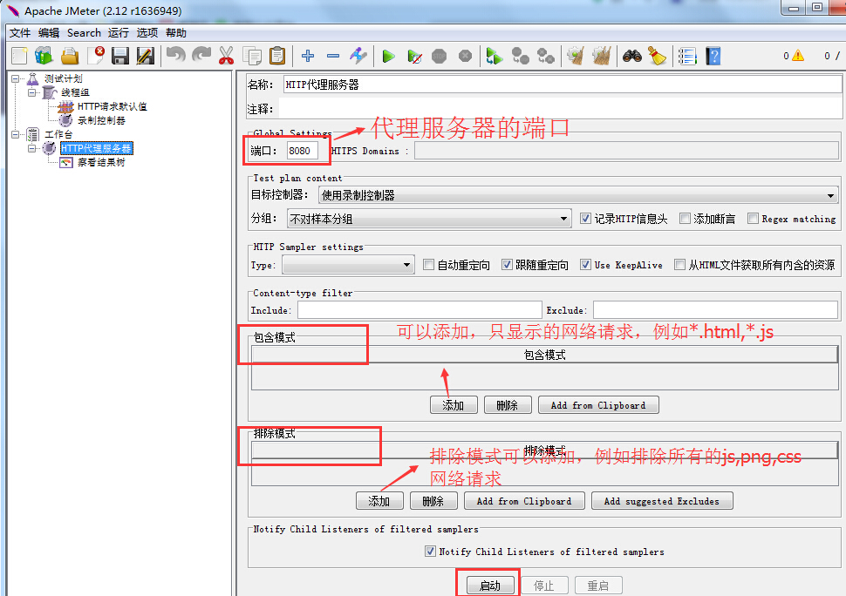Enable 从HTML文件获取所有内含的资源 checkbox
The height and width of the screenshot is (596, 846).
(679, 265)
